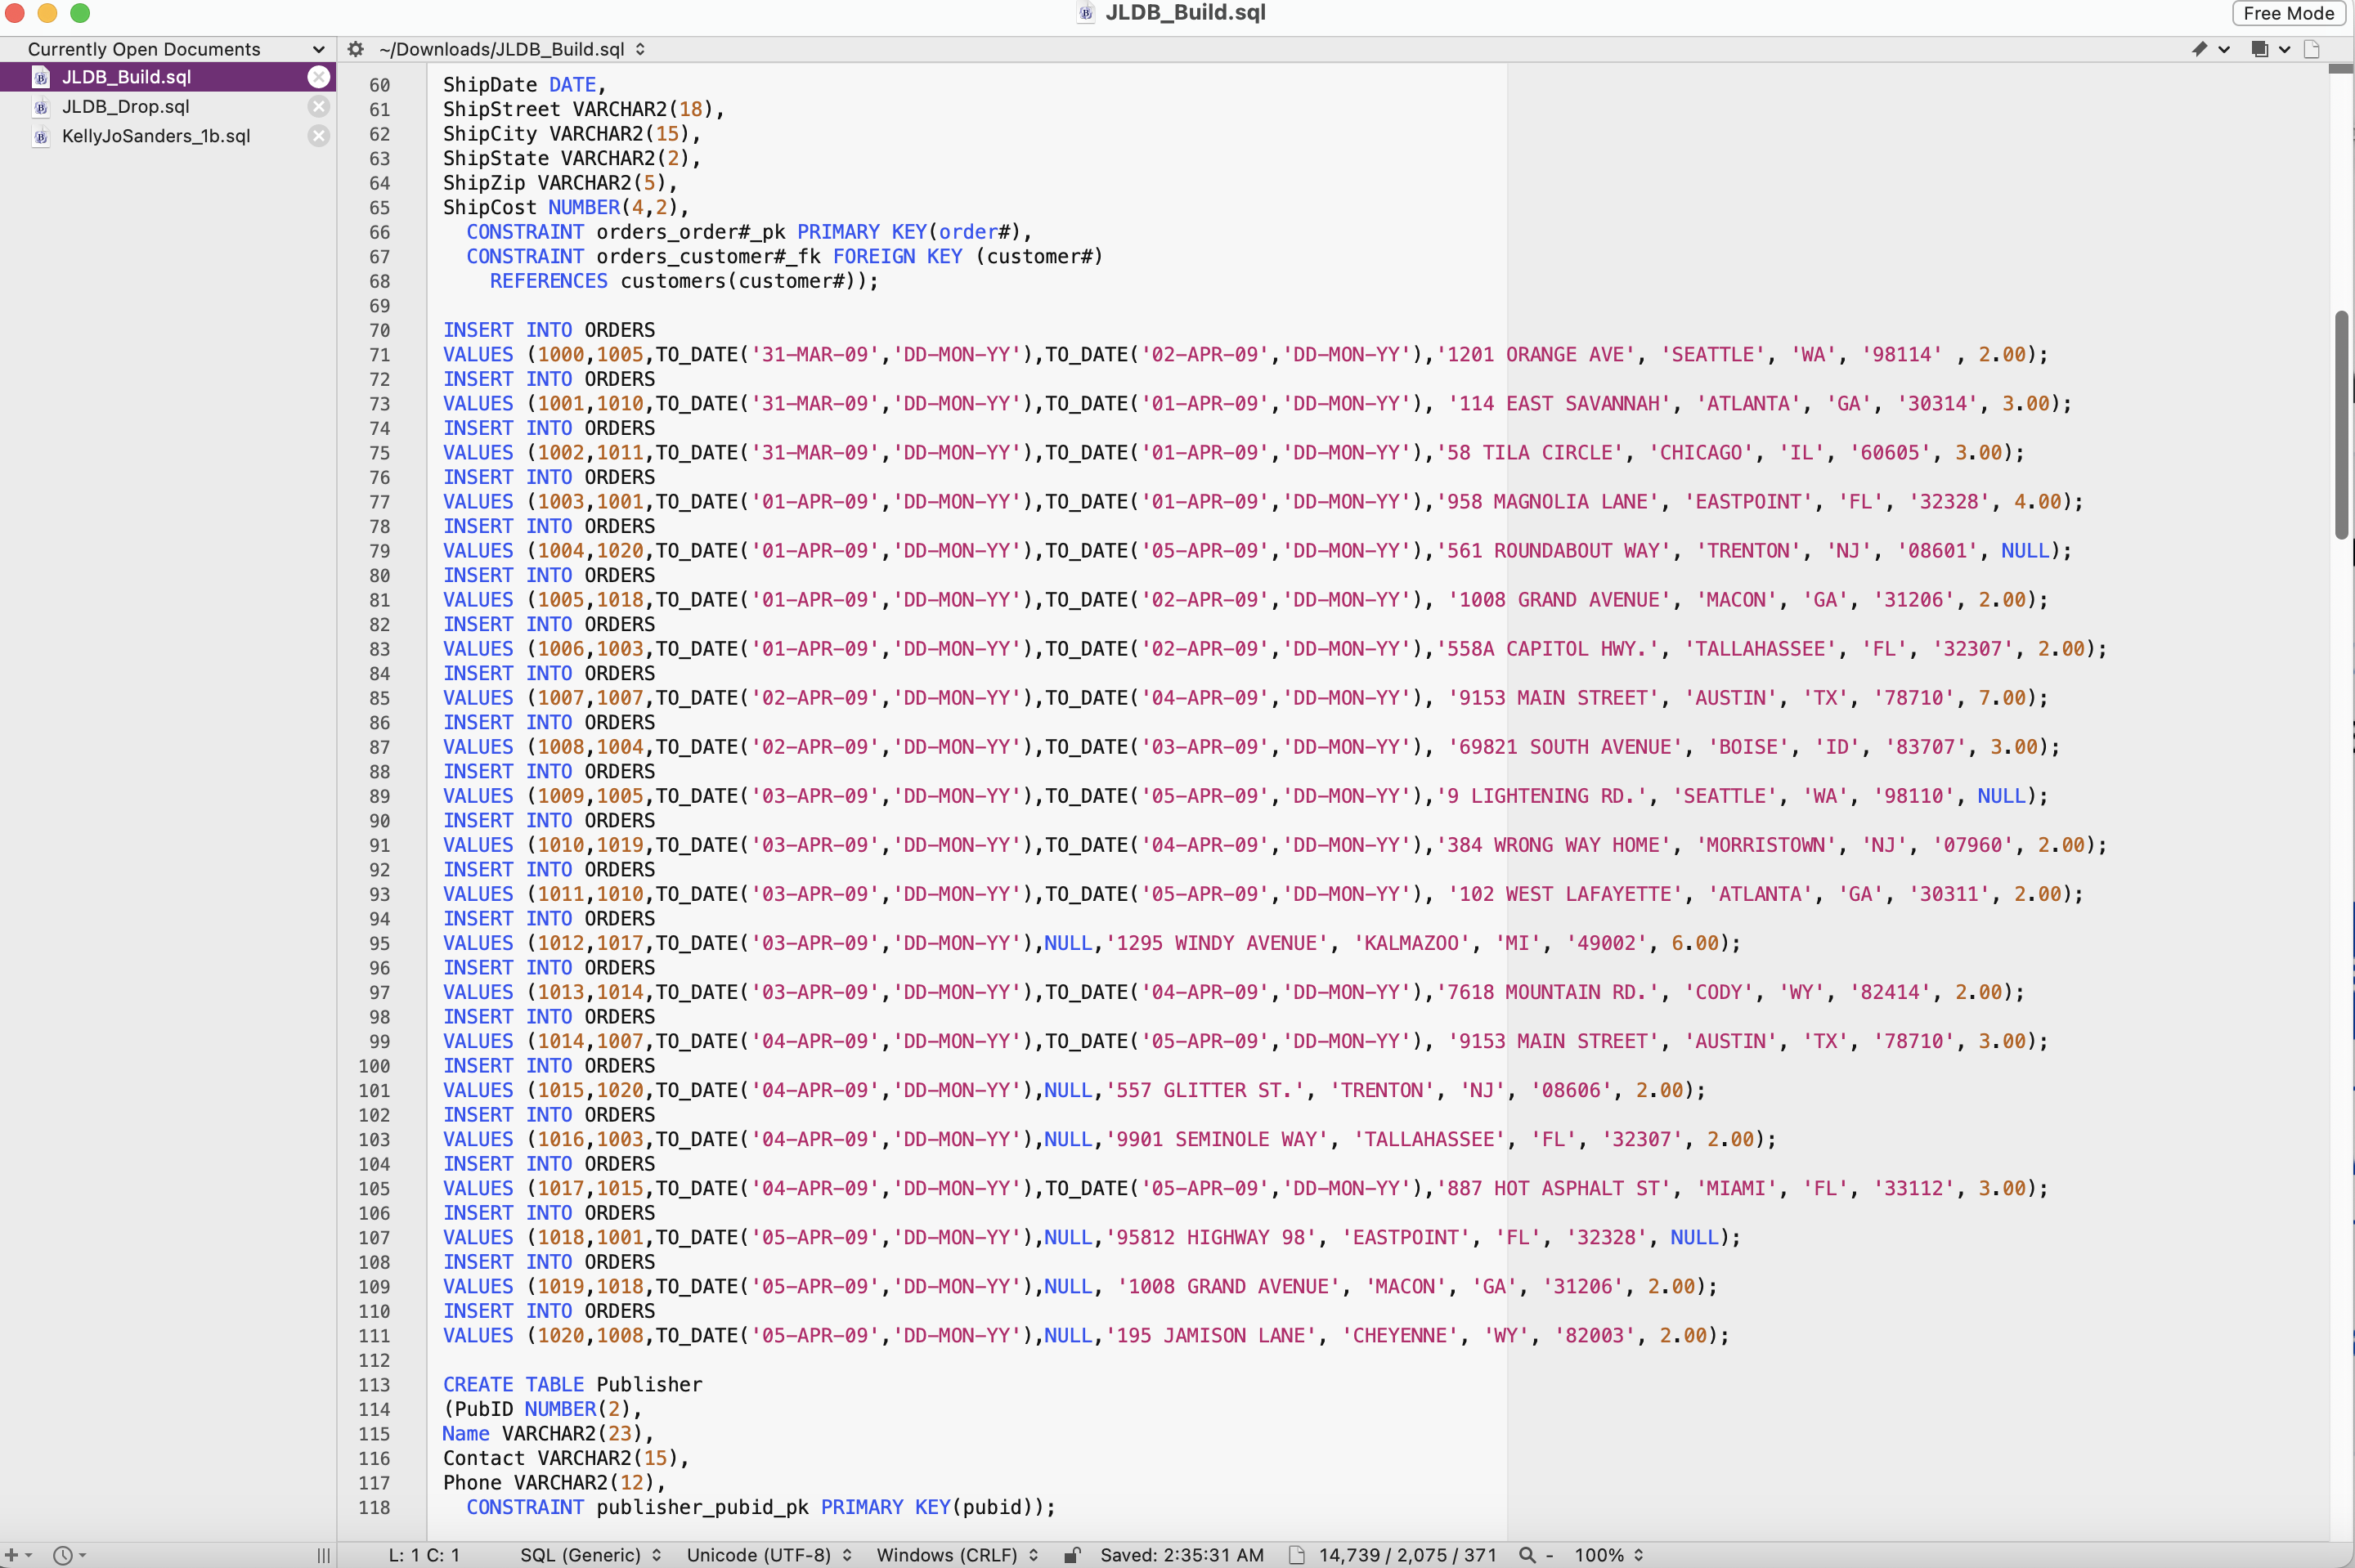The image size is (2355, 1568).
Task: Open the SQL (Generic) language menu
Action: 588,1554
